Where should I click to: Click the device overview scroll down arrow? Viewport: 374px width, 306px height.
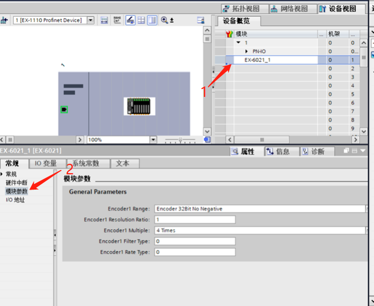coord(363,132)
